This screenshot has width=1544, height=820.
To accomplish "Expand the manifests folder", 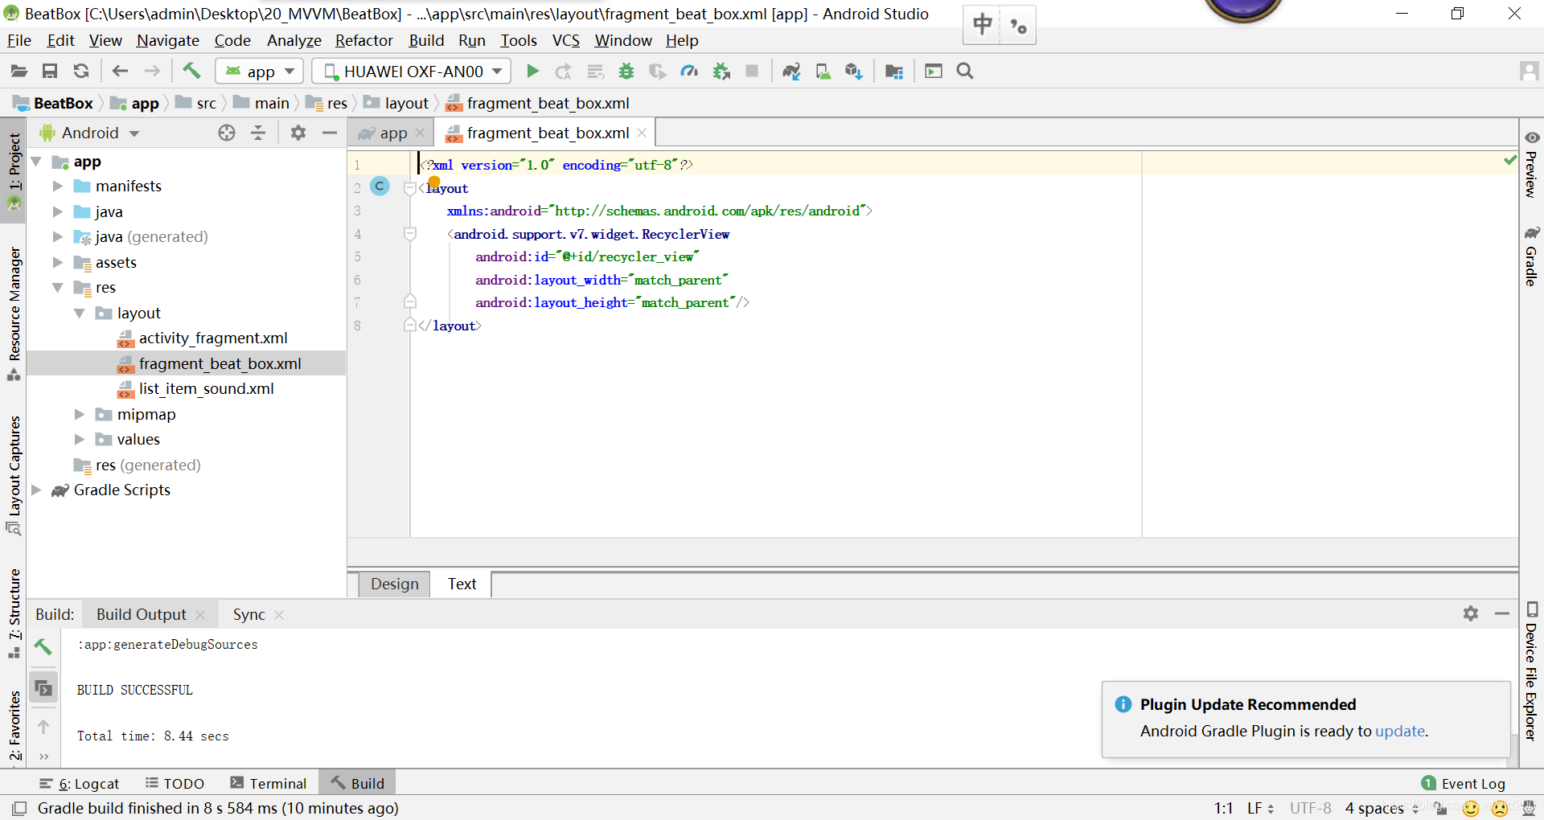I will [x=57, y=187].
